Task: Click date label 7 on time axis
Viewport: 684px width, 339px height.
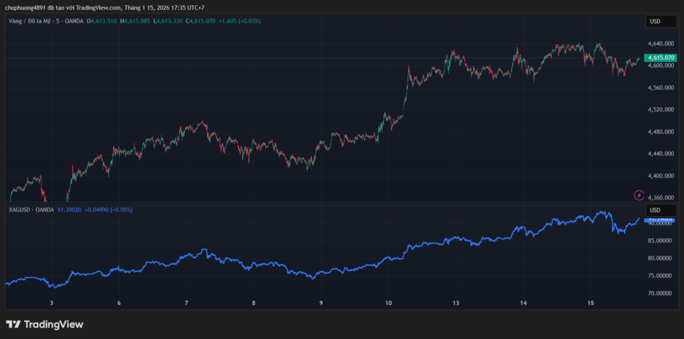Action: 186,303
